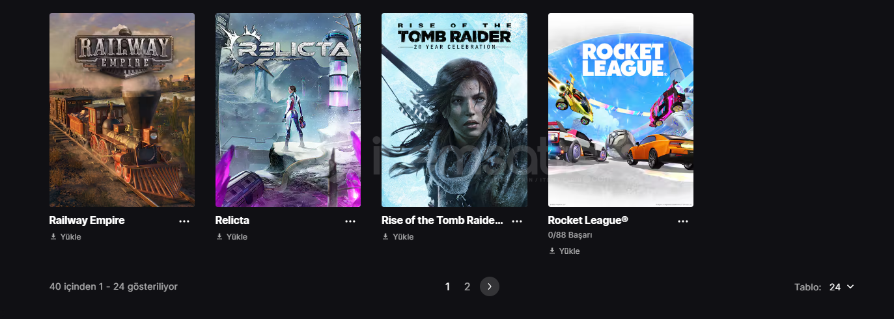
Task: Click download icon under Rocket League
Action: [552, 251]
